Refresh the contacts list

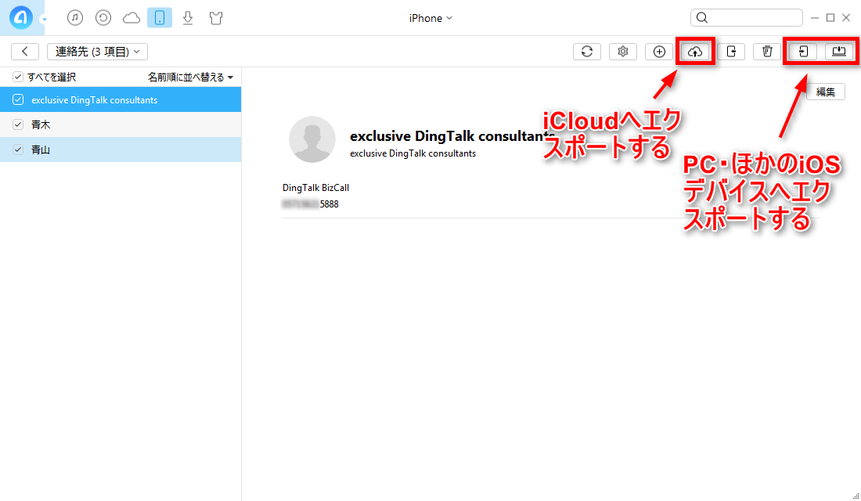(587, 51)
